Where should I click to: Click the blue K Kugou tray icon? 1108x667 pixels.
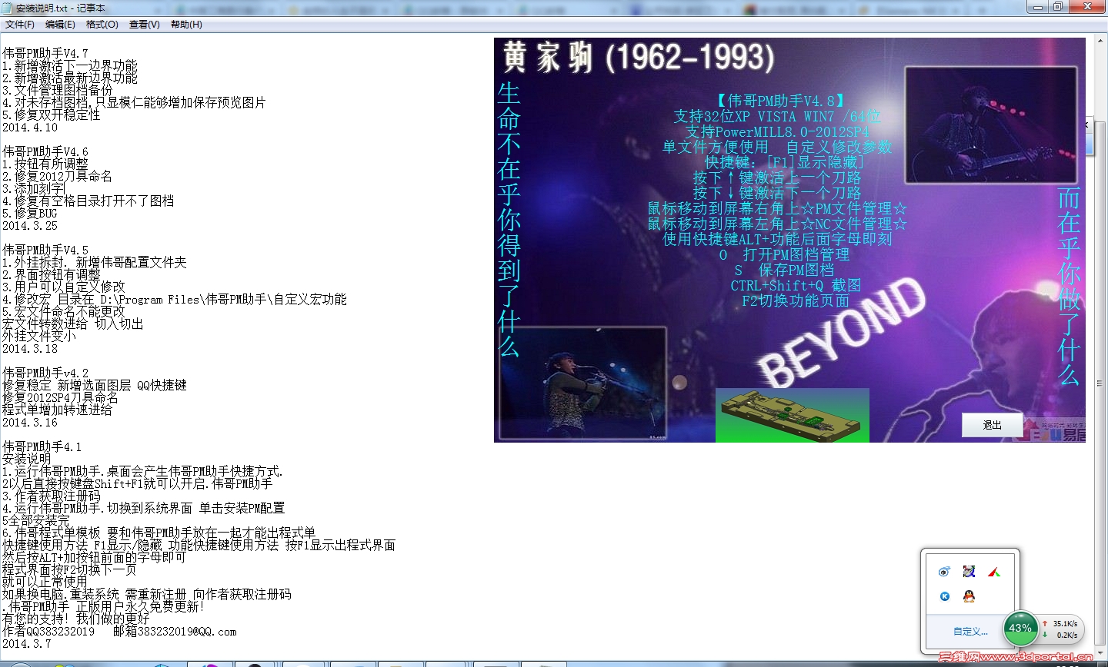(x=945, y=596)
